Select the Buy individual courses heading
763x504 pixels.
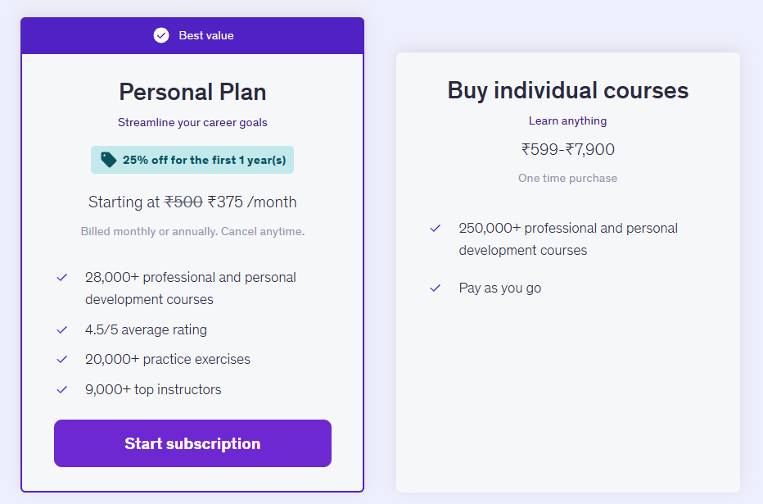(567, 90)
